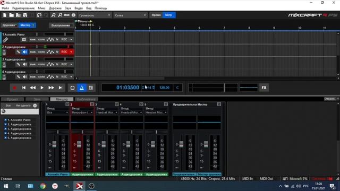Open fx for track 2 Аудиодорожка
340x191 pixels.
coord(57,52)
